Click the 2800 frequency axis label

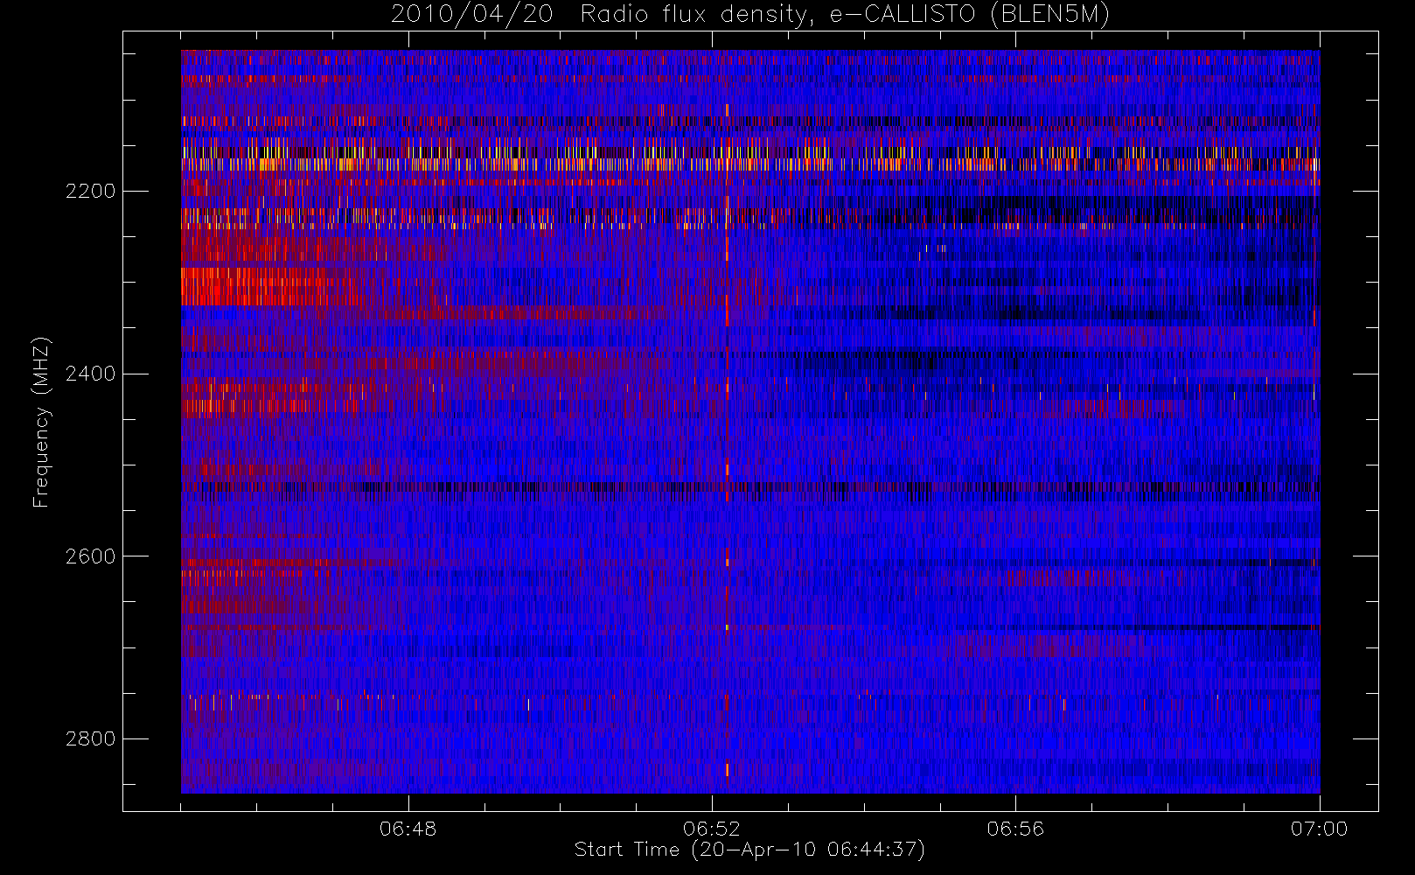point(90,738)
